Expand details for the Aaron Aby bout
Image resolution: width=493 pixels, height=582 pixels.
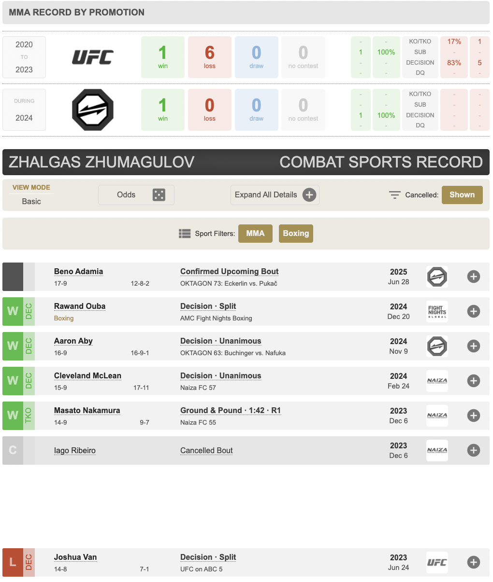474,346
